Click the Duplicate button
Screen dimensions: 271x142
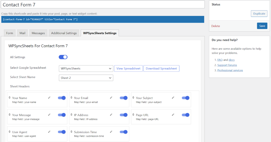[259, 14]
